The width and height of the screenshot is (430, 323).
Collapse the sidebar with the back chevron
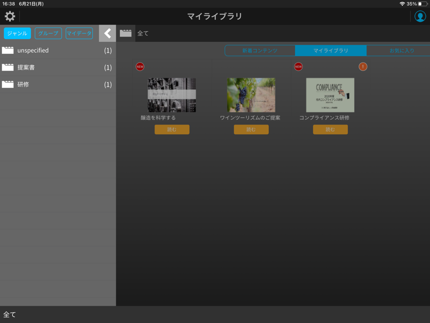107,33
